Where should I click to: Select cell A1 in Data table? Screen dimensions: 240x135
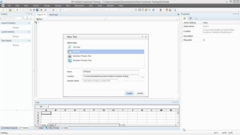[x=46, y=113]
